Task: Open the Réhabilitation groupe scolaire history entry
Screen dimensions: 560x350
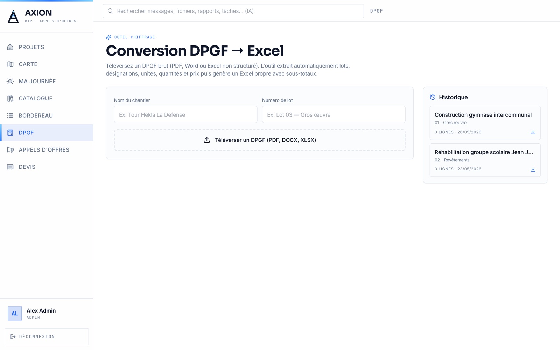Action: point(485,160)
